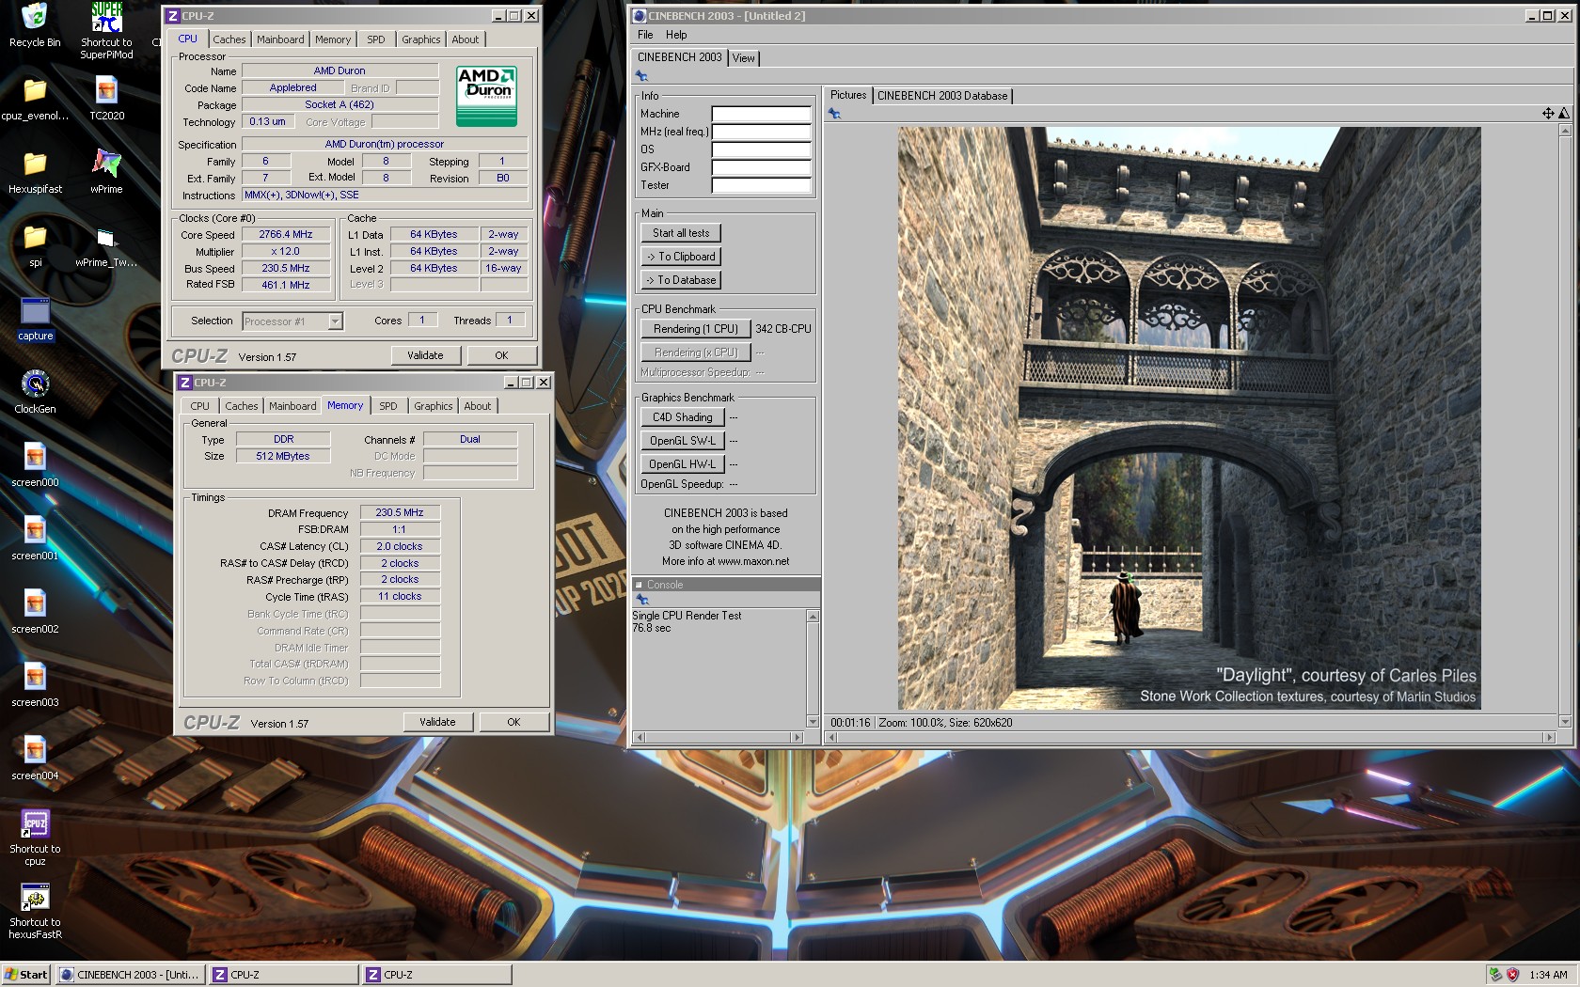Viewport: 1580px width, 987px height.
Task: Click the picture horizontal scrollbar track
Action: click(x=1191, y=738)
